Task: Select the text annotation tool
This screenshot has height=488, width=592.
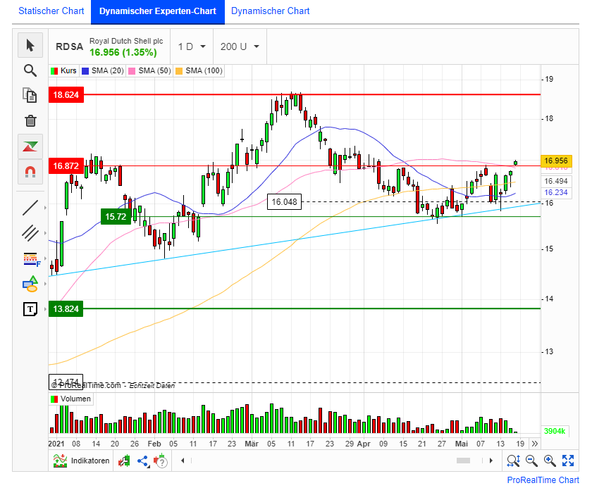Action: pyautogui.click(x=30, y=309)
